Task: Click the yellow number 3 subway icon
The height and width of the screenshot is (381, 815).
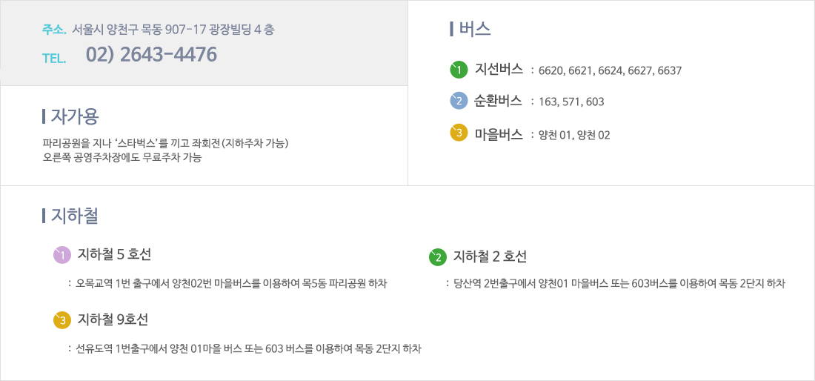Action: (61, 320)
